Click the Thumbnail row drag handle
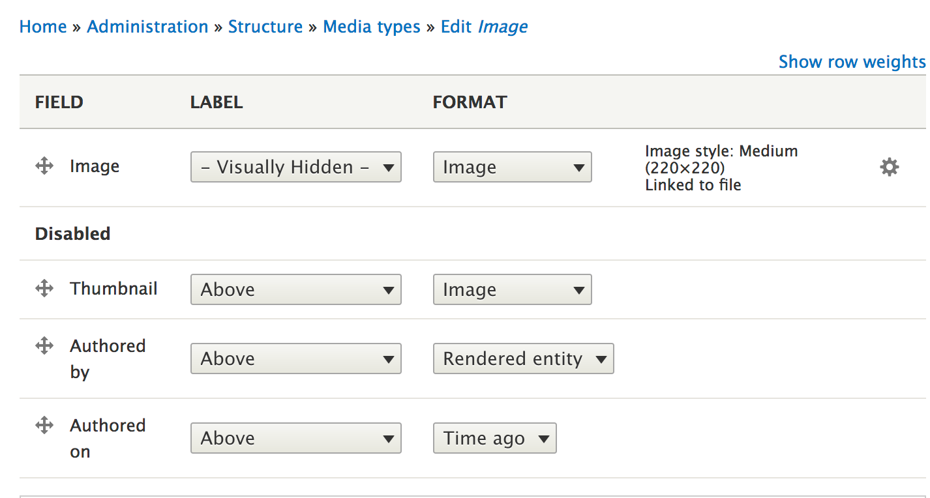This screenshot has height=498, width=930. click(44, 287)
